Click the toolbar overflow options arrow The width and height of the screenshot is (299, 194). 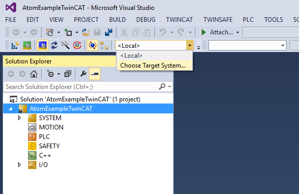199,47
